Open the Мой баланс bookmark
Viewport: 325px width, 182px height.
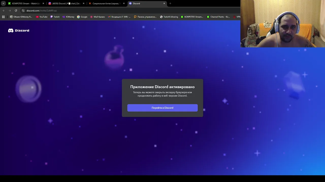[97, 17]
